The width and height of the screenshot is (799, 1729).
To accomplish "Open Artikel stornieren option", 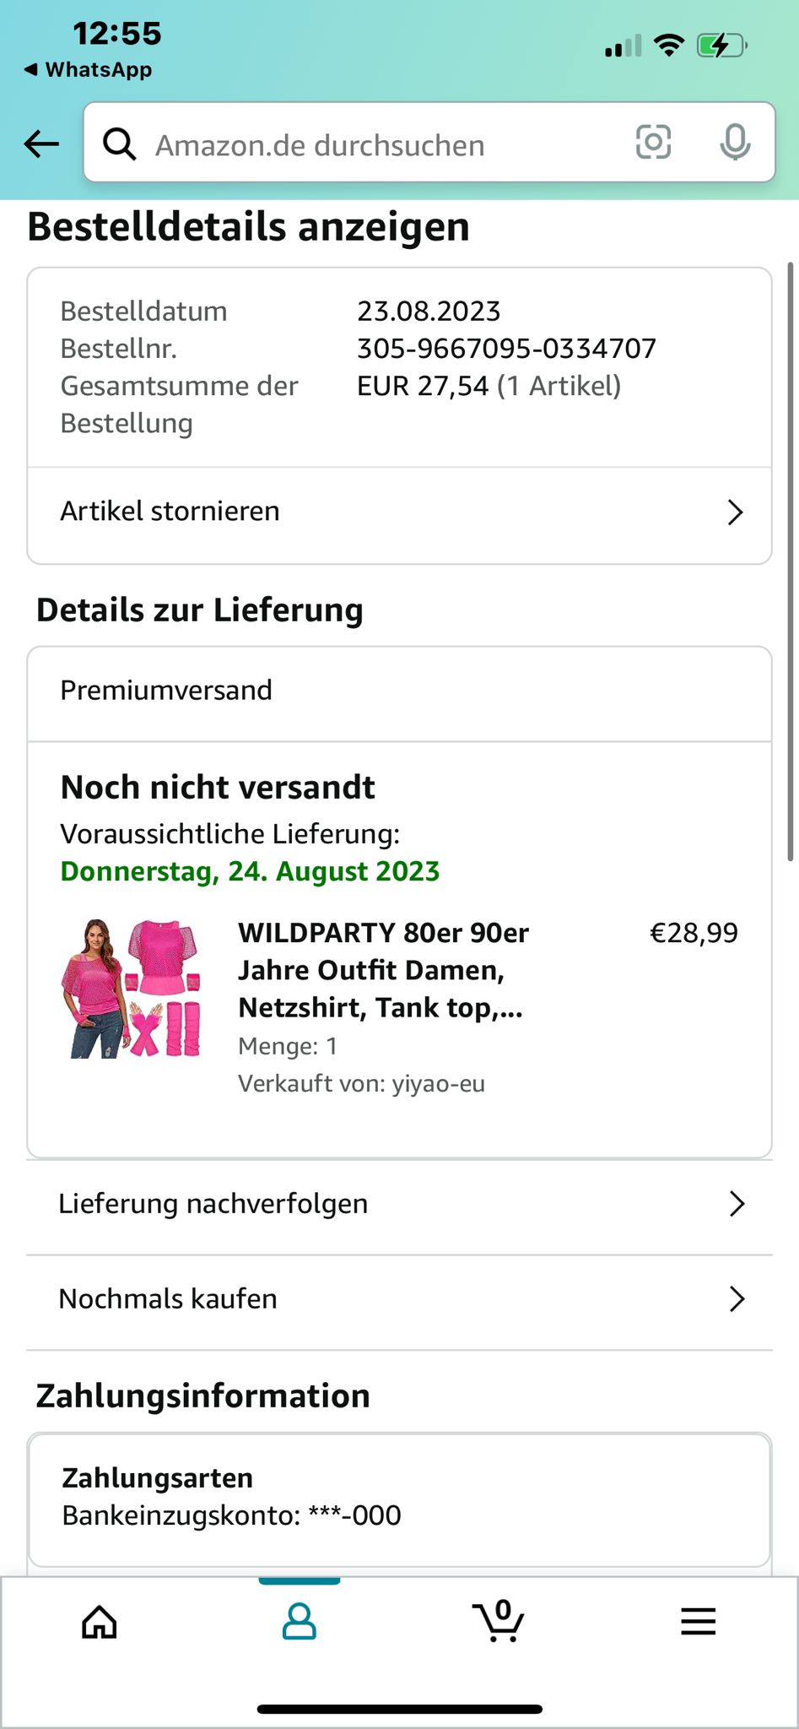I will 400,512.
